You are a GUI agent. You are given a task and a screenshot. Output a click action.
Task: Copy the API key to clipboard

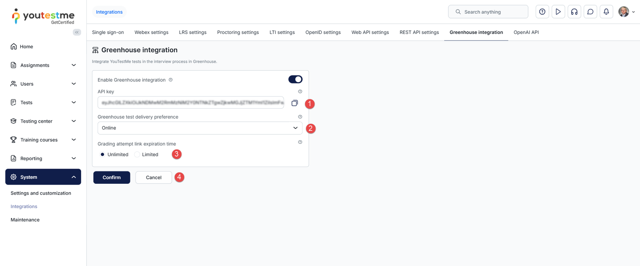294,103
